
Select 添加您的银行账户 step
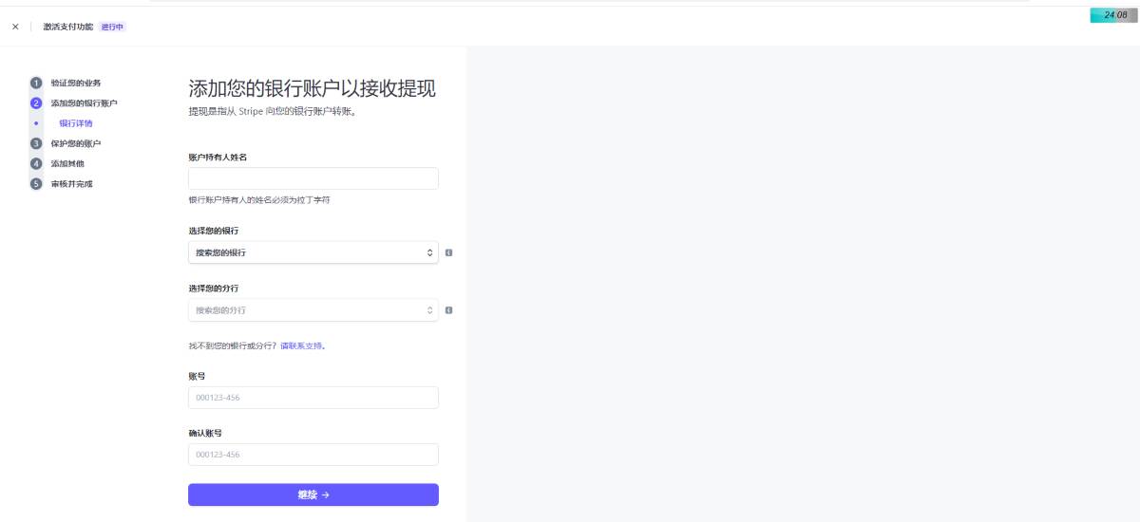84,103
